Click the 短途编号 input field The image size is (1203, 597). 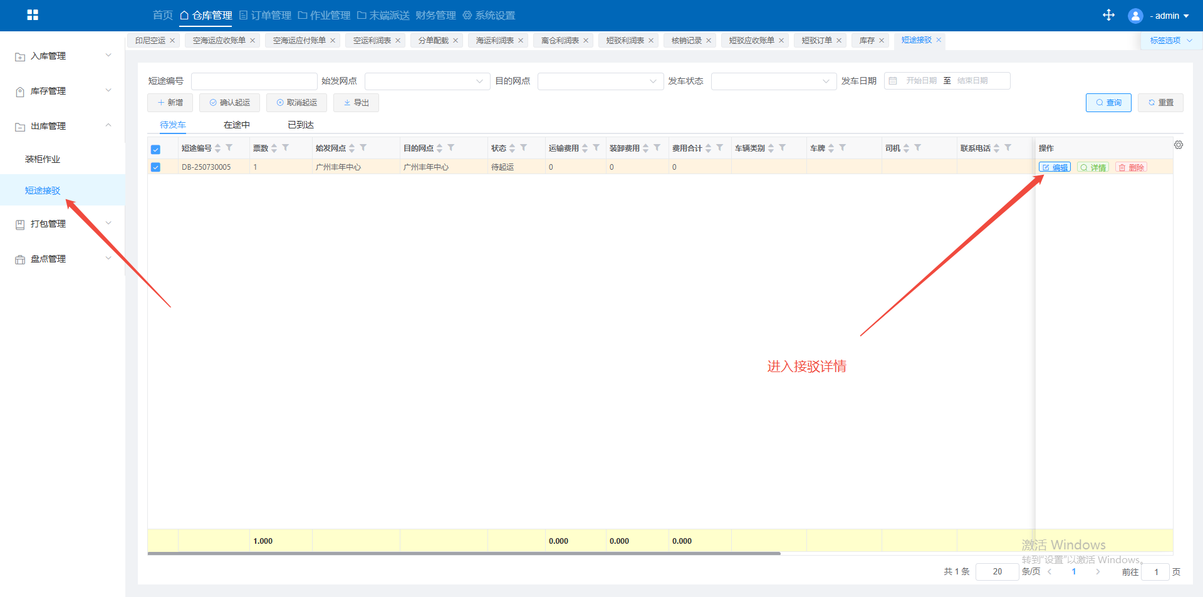[x=254, y=81]
